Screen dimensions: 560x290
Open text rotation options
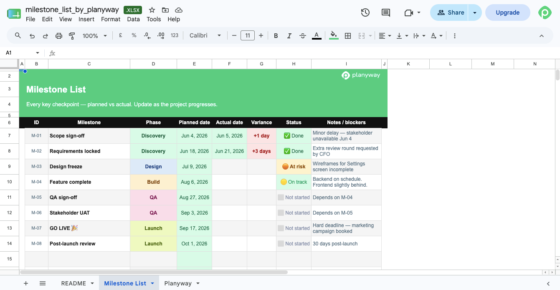(437, 36)
